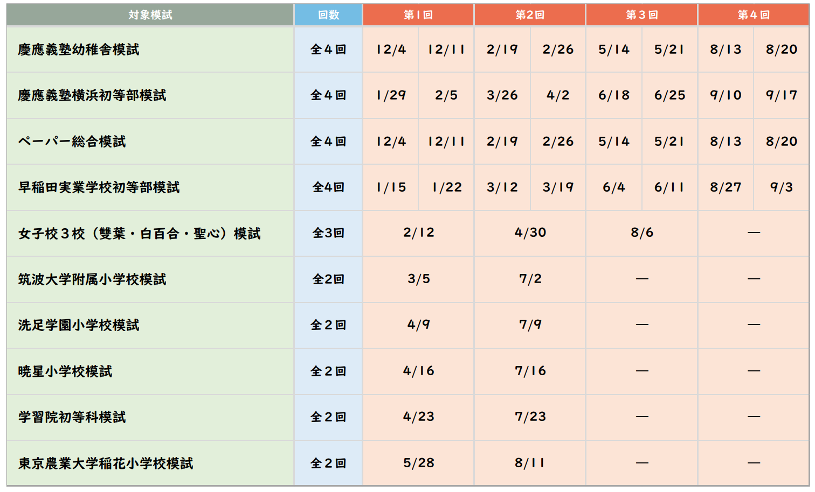Screen dimensions: 815x492
Task: Click 全4回 in the 慶應義塾幼稚舎模試 row
Action: pos(328,50)
